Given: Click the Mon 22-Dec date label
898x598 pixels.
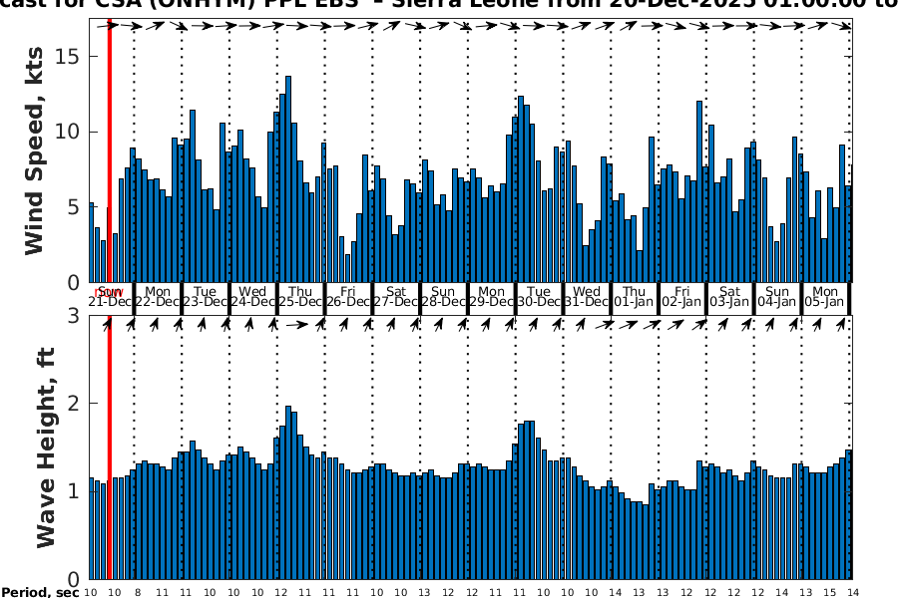Looking at the screenshot, I should tap(158, 296).
